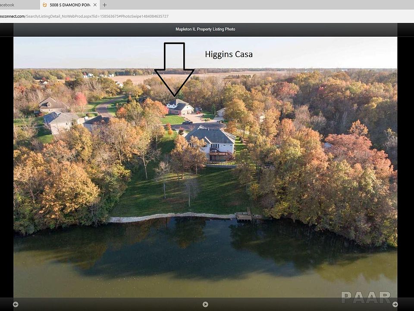Select the 5008 S DIAMOND POIN tab
This screenshot has width=414, height=311.
(70, 5)
